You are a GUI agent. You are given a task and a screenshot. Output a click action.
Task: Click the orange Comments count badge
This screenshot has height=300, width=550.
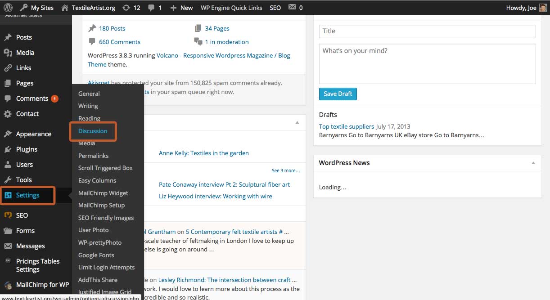54,99
